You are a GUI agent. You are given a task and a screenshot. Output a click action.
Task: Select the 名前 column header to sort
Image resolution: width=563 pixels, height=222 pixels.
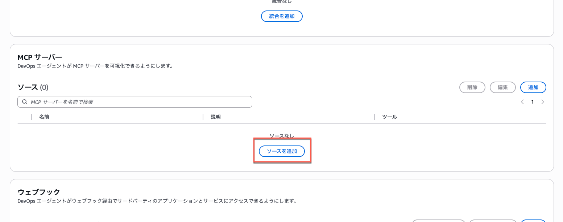pyautogui.click(x=44, y=117)
